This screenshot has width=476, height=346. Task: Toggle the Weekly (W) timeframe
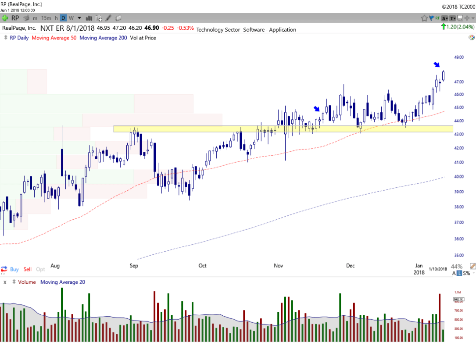71,18
